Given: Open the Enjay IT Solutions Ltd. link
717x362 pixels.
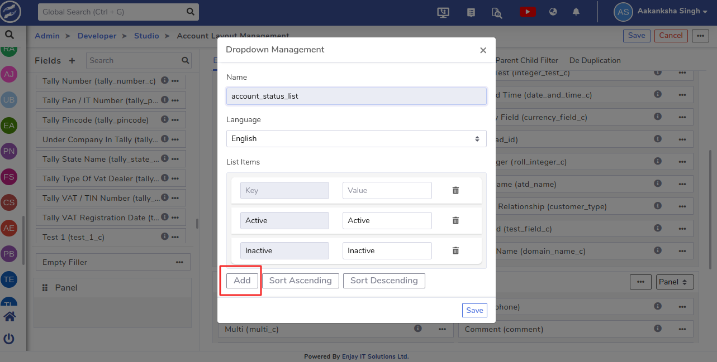Looking at the screenshot, I should tap(375, 356).
